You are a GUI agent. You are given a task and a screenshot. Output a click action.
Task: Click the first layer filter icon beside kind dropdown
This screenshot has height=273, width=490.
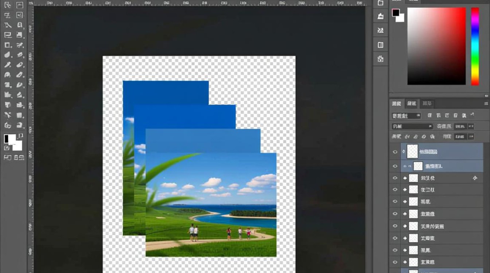click(429, 116)
